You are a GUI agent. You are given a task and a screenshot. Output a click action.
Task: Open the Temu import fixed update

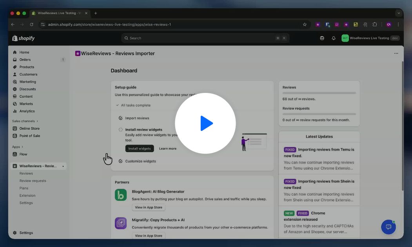pos(319,159)
